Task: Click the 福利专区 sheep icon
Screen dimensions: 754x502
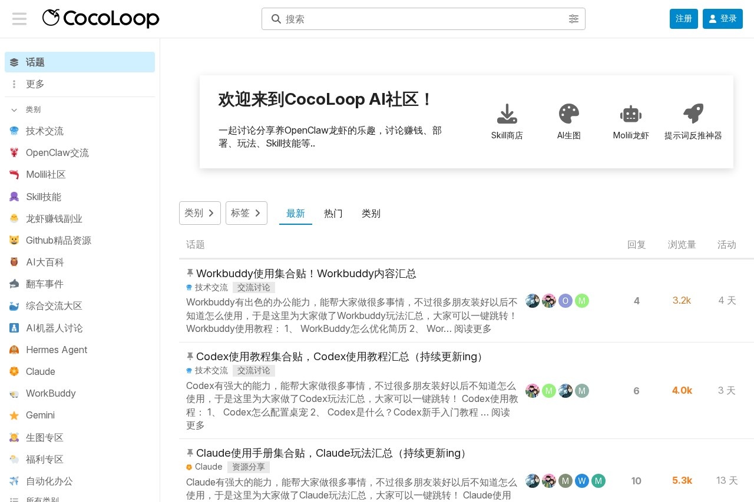Action: 14,459
